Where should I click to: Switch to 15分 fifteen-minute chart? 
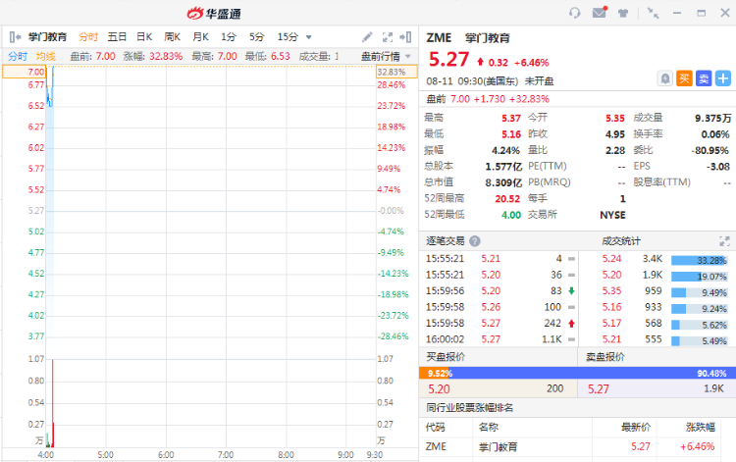coord(288,37)
